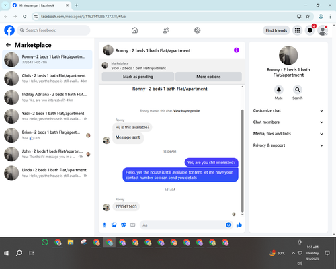This screenshot has height=269, width=336.
Task: Open WhatsApp from the taskbar
Action: tap(45, 242)
